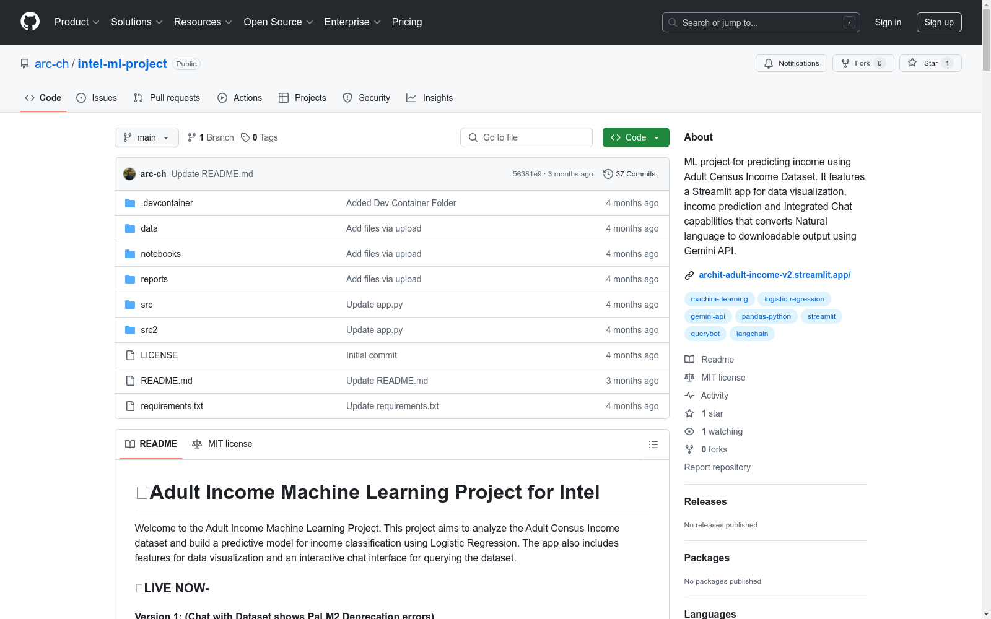Screen dimensions: 991x619
Task: Click the reports folder icon
Action: 130,279
